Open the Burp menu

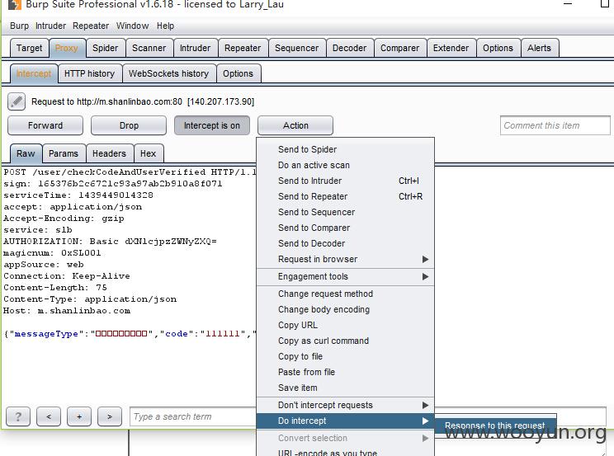click(x=19, y=26)
